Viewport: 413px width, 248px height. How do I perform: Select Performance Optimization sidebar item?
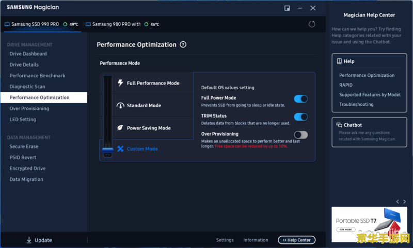click(x=44, y=97)
